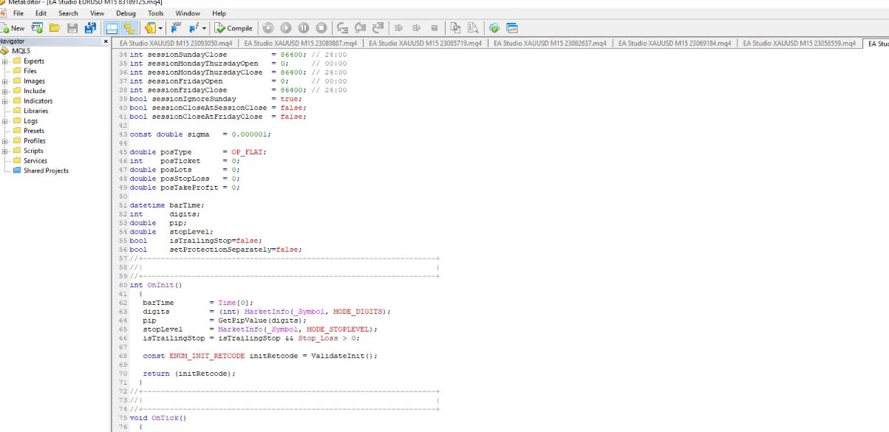Pause the debugger
The image size is (889, 432).
click(x=303, y=27)
